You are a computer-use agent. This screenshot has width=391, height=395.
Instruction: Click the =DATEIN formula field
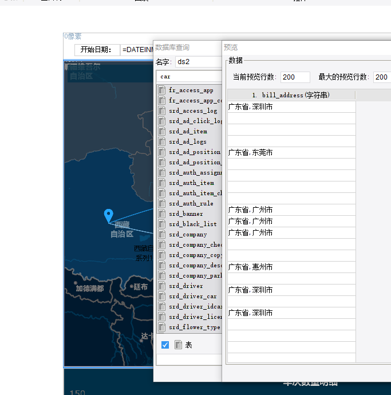point(137,50)
